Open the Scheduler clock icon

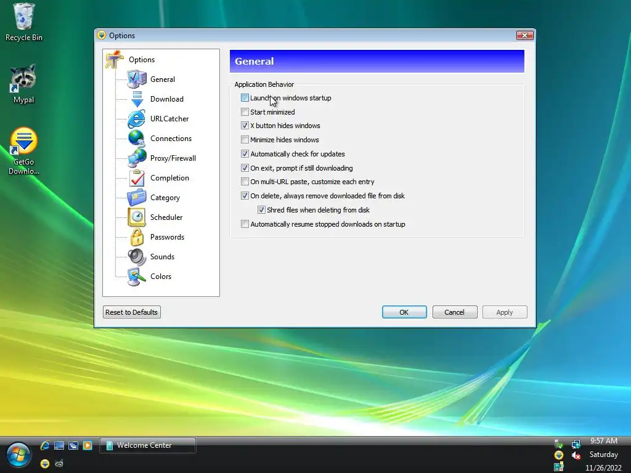pyautogui.click(x=137, y=217)
